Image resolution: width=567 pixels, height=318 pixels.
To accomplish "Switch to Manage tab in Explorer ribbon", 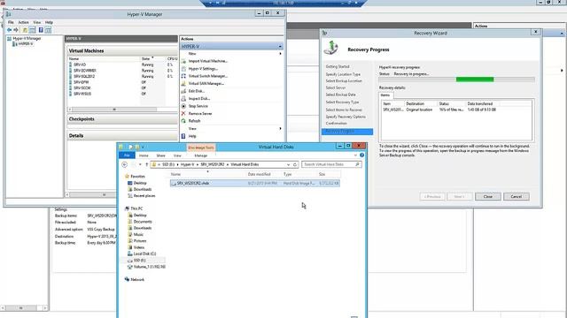I will [201, 155].
